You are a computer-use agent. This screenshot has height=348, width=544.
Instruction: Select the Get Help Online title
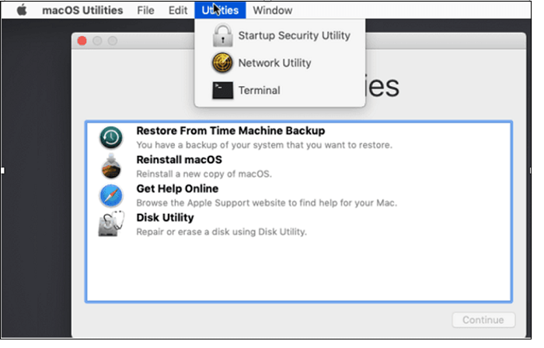click(177, 188)
